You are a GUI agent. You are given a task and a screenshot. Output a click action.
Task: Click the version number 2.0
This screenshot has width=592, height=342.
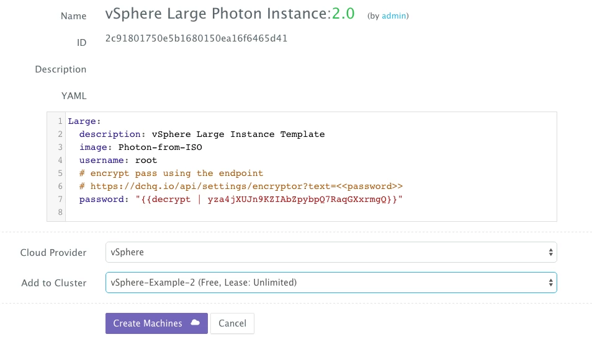(343, 14)
